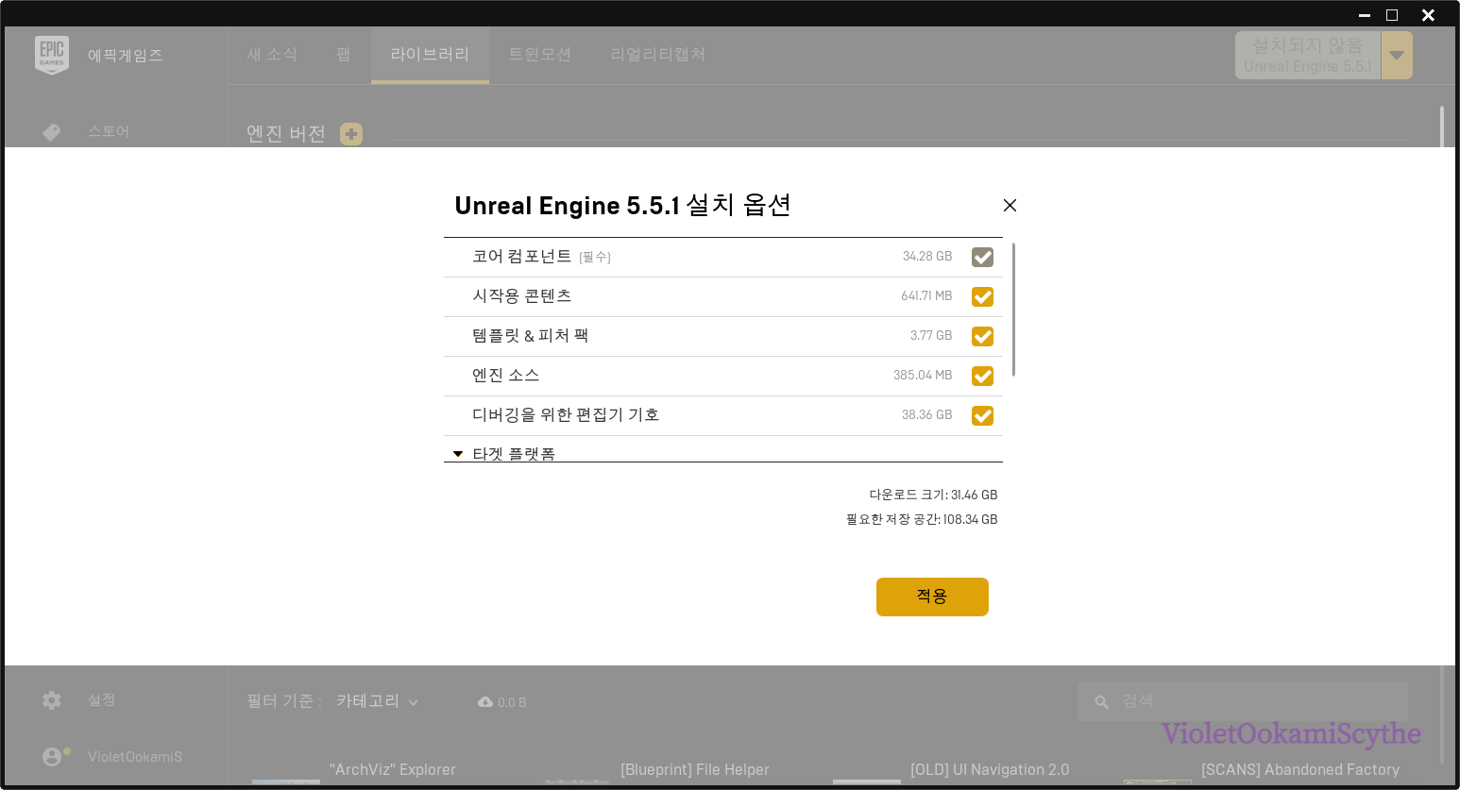Click the search magnifier icon
This screenshot has height=790, width=1460.
click(x=1101, y=702)
